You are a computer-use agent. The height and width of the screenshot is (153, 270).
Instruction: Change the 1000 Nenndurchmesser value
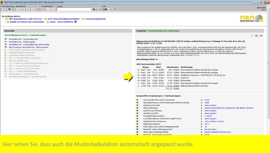(207, 103)
